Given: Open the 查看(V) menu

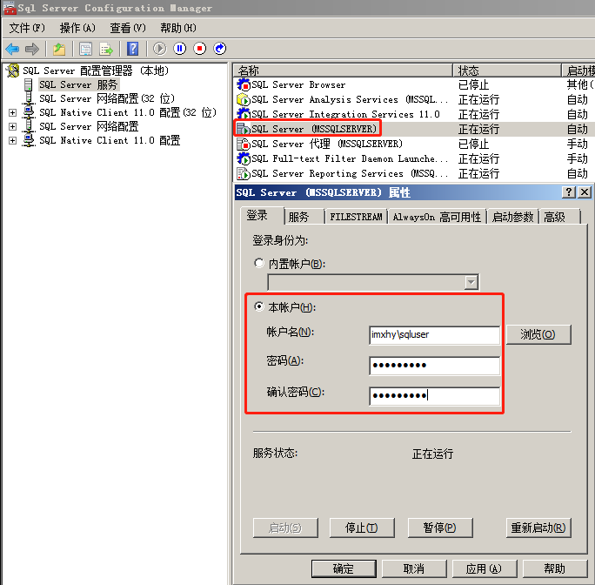Looking at the screenshot, I should pos(128,28).
